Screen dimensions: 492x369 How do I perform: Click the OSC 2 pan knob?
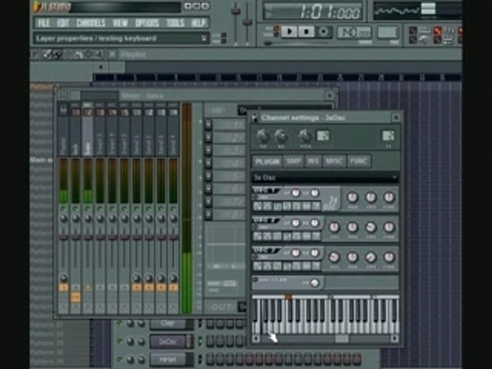(x=352, y=227)
